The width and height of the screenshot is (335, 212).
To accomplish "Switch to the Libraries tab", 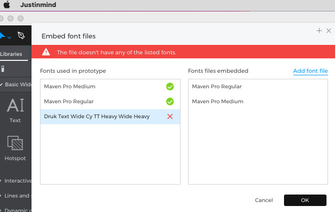I will pos(11,54).
